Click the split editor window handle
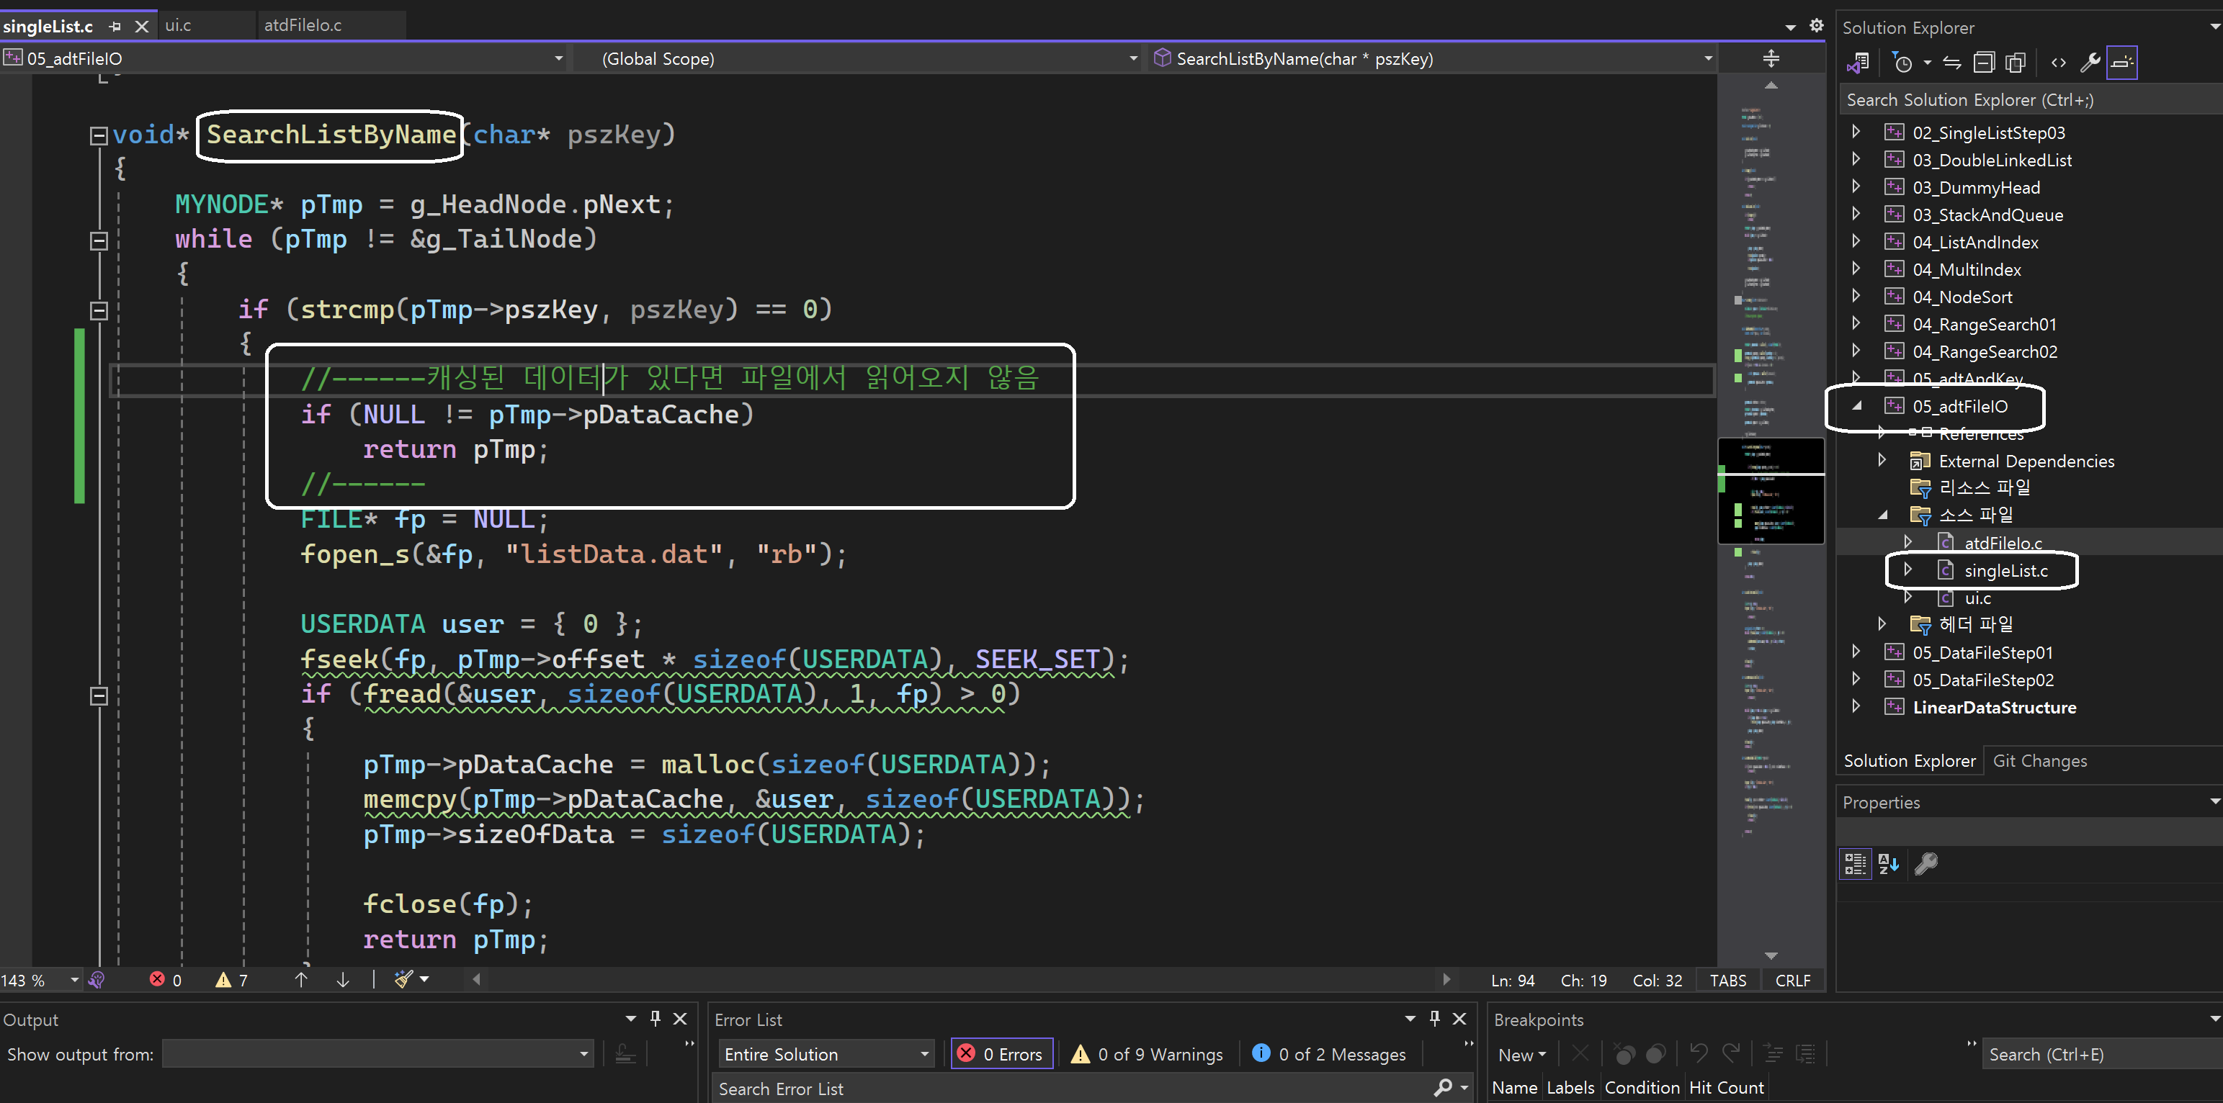 click(x=1771, y=58)
